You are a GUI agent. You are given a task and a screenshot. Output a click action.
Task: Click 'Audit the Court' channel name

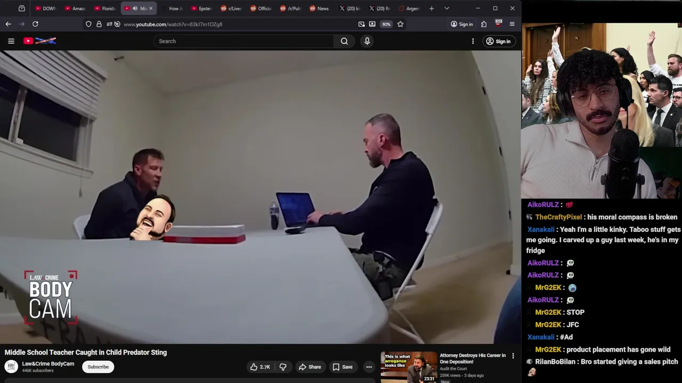[453, 369]
